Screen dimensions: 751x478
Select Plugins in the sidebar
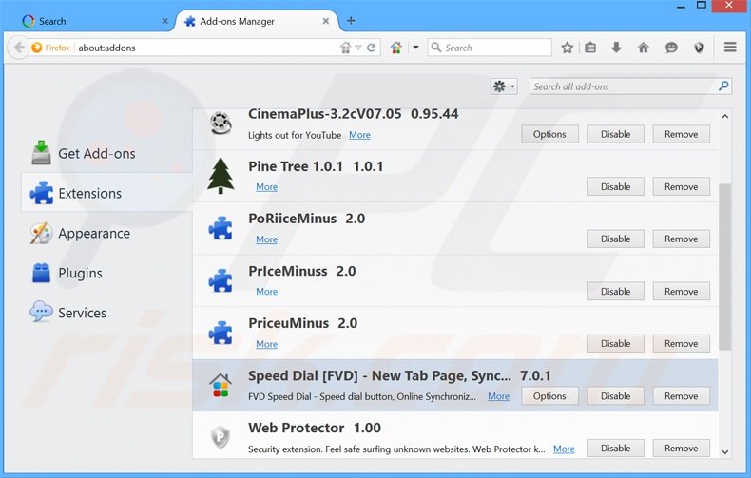pyautogui.click(x=80, y=274)
